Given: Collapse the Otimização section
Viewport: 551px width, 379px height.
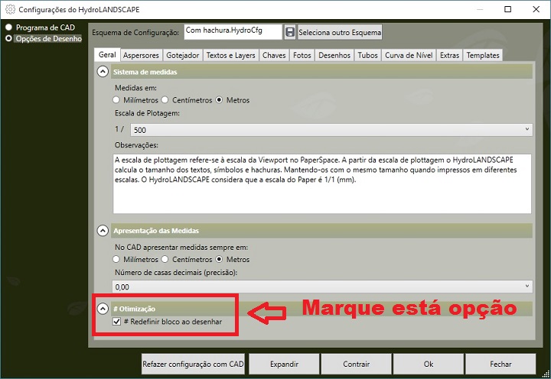Looking at the screenshot, I should point(103,309).
